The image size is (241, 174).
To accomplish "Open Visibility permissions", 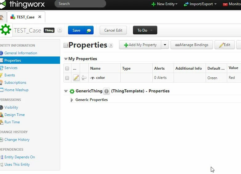I will (x=11, y=107).
